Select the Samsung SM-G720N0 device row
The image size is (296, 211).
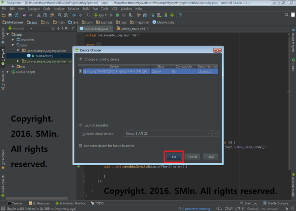click(x=148, y=71)
